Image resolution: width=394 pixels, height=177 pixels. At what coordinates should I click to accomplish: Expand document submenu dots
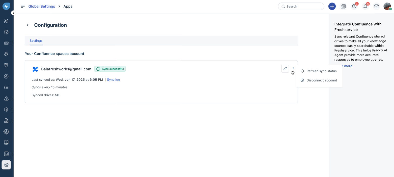12,120
